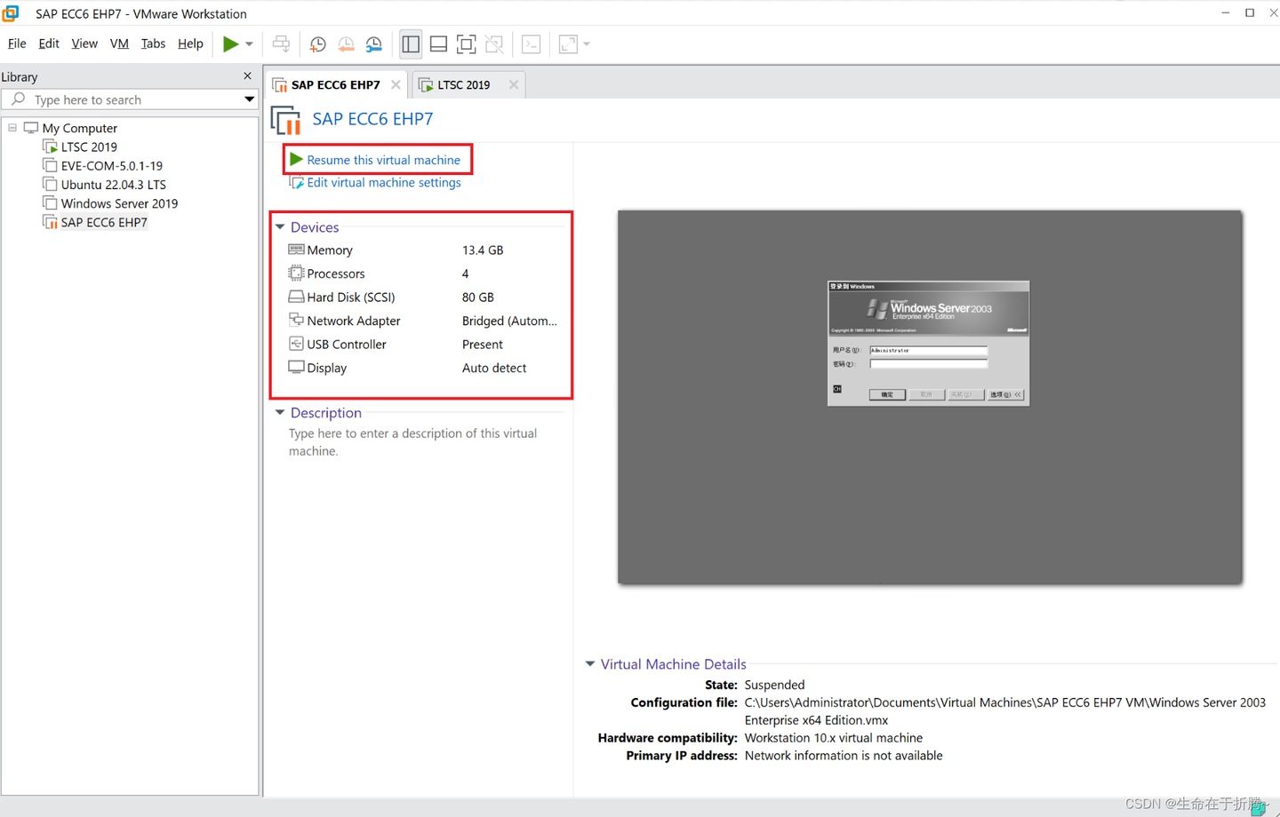Take a snapshot of this virtual machine
1280x817 pixels.
[x=317, y=44]
